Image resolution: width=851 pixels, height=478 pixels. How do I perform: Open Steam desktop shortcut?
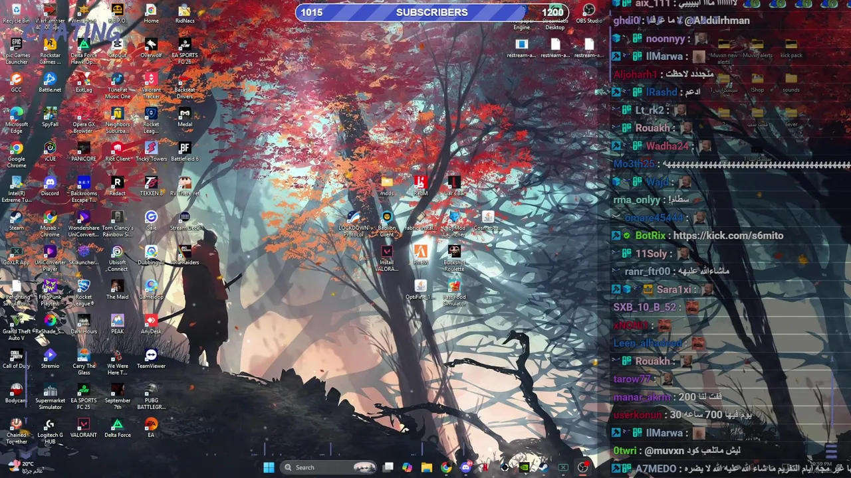(x=17, y=221)
